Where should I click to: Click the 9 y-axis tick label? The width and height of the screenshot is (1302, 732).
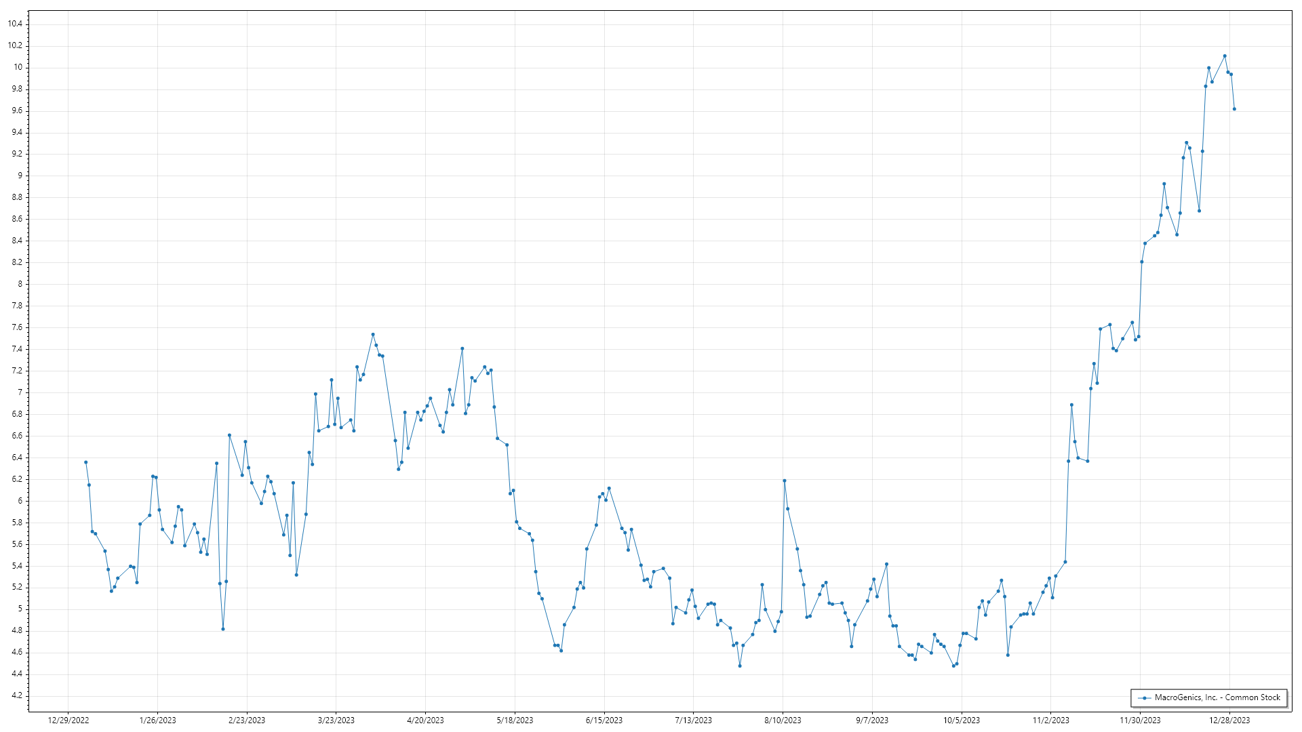coord(20,176)
